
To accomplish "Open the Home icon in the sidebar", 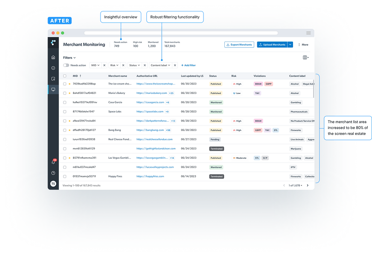I will tap(53, 58).
